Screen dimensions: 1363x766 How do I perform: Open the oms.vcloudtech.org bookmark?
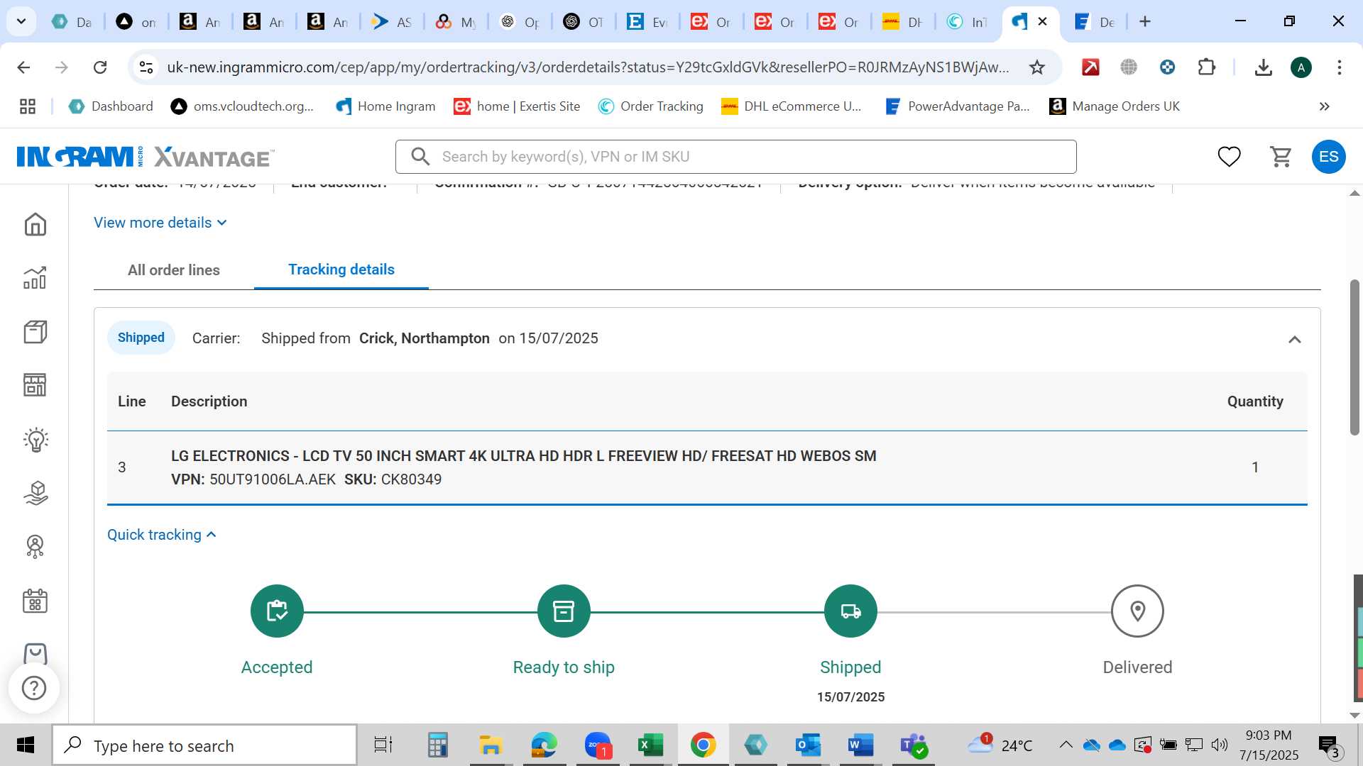[x=242, y=106]
